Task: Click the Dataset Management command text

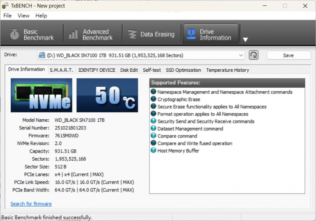Action: 190,129
